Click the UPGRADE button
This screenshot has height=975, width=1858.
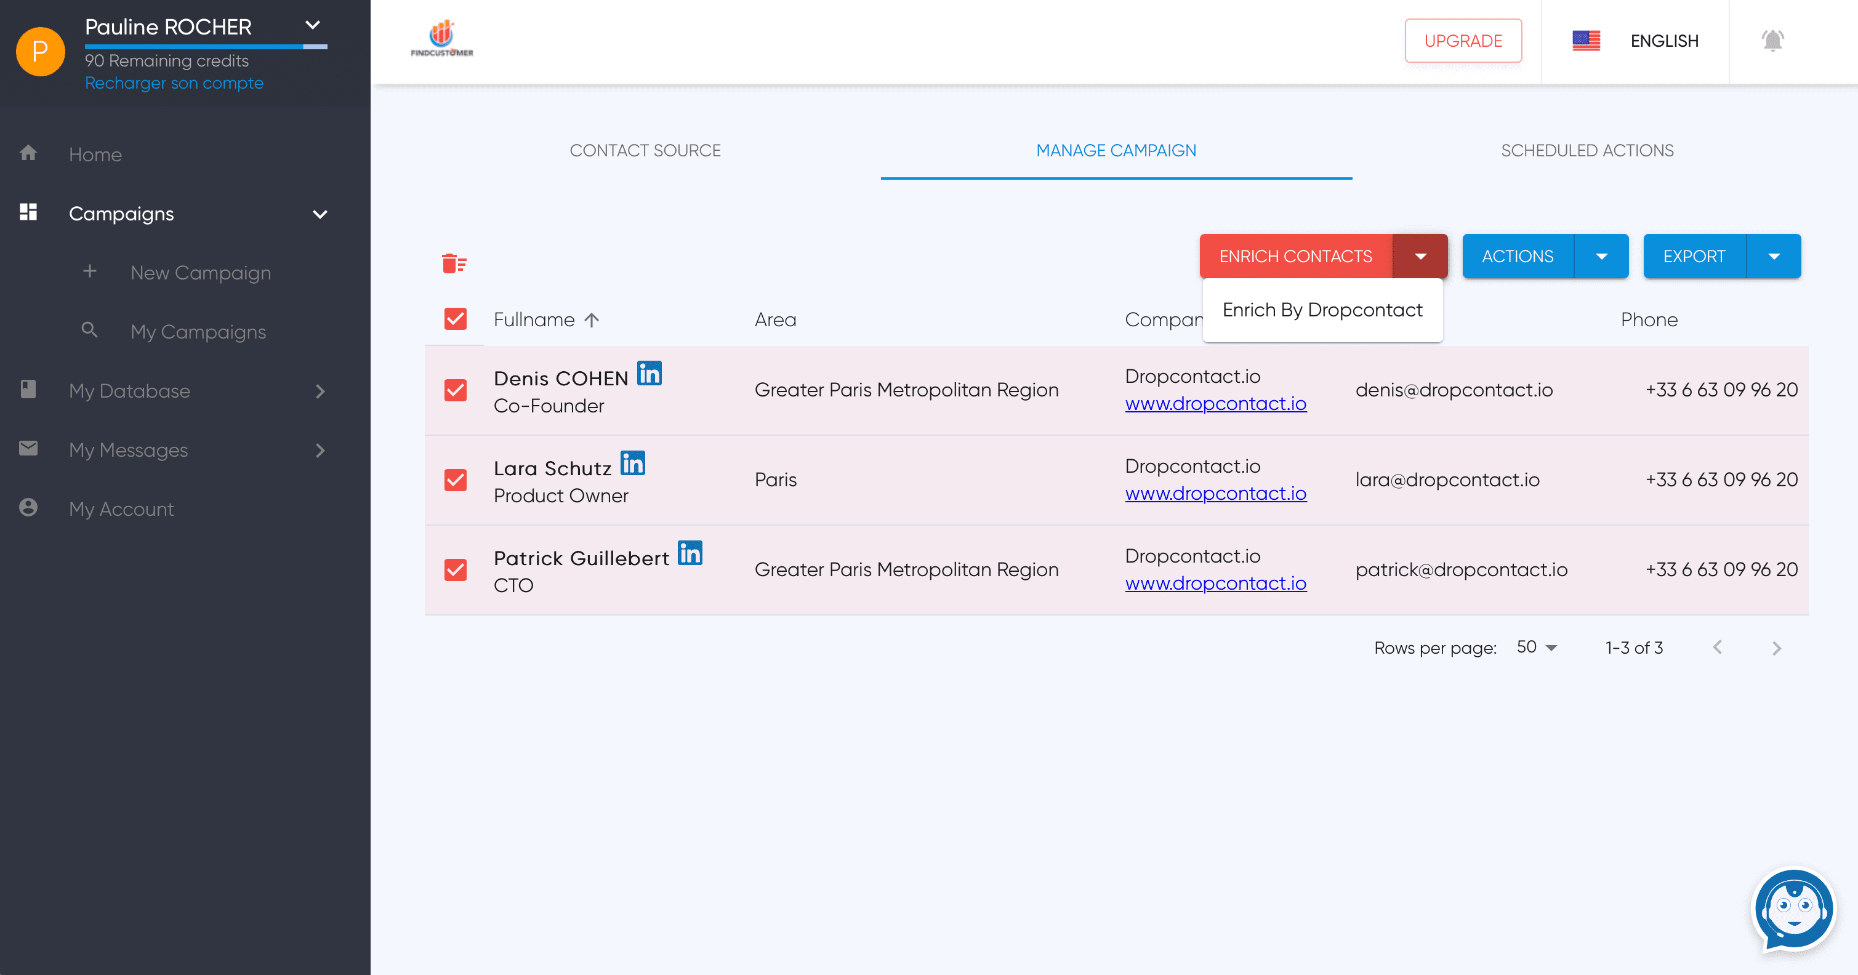[x=1463, y=41]
